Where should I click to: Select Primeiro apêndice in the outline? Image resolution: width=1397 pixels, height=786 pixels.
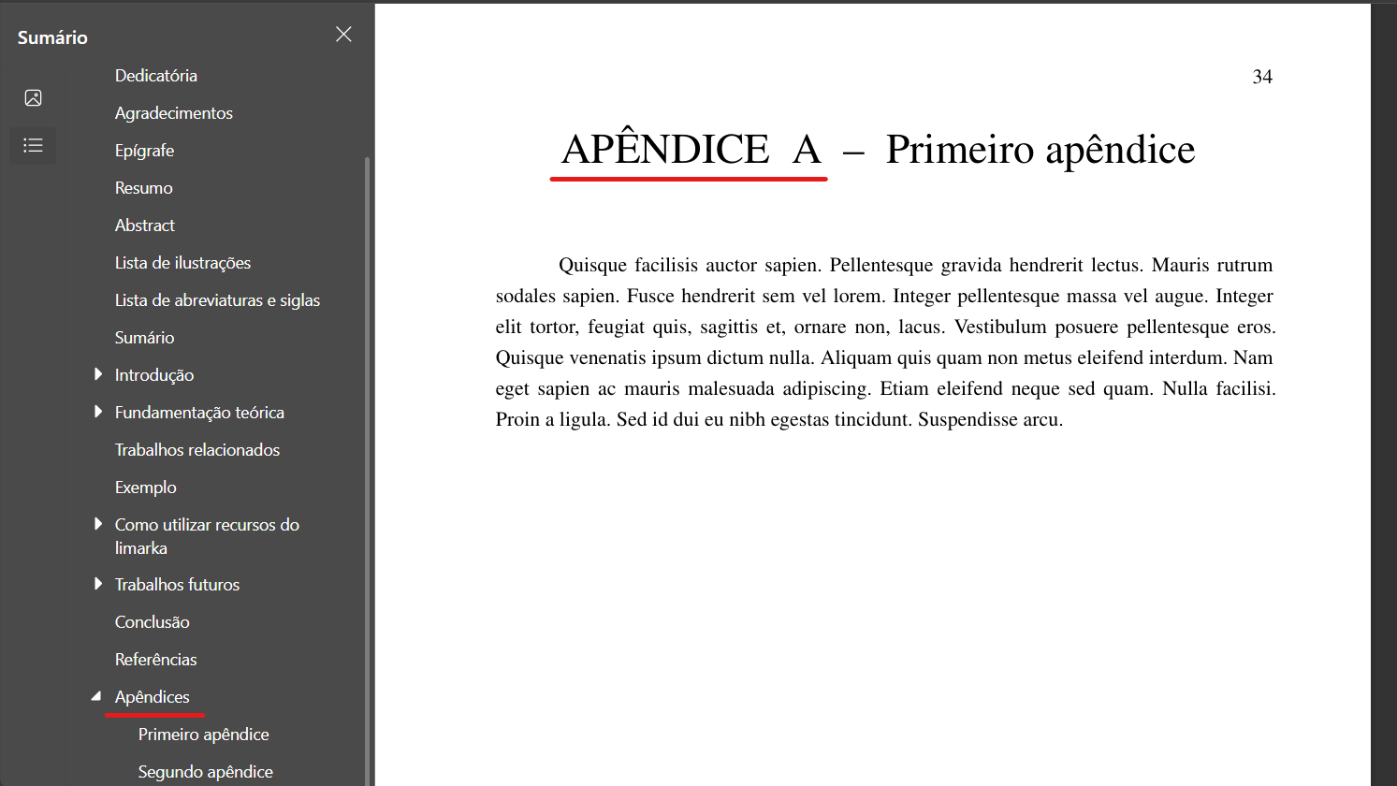click(203, 734)
